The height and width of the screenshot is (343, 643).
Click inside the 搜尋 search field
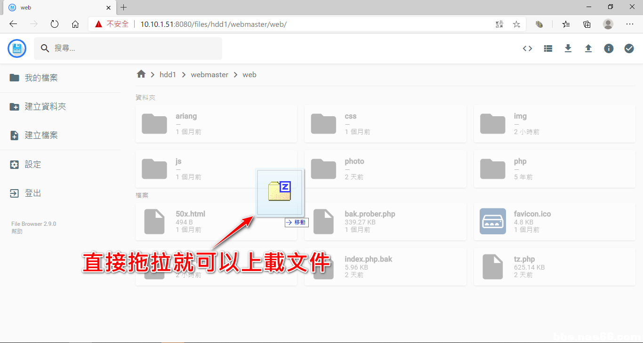[x=132, y=48]
